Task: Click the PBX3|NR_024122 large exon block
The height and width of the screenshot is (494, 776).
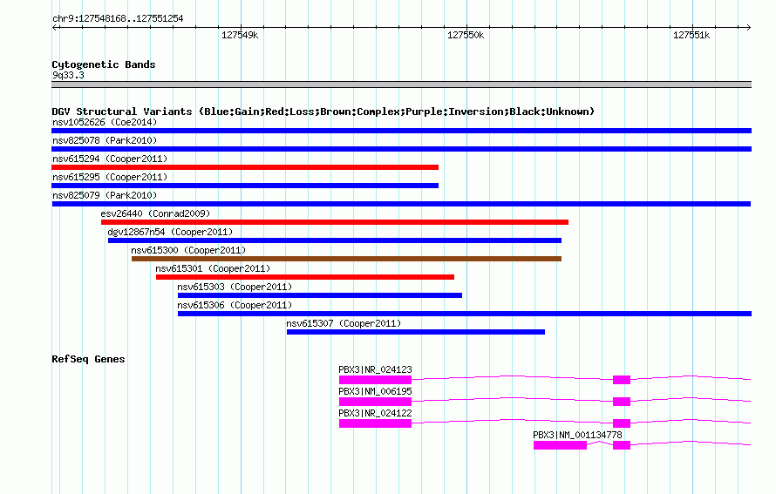Action: (x=375, y=423)
